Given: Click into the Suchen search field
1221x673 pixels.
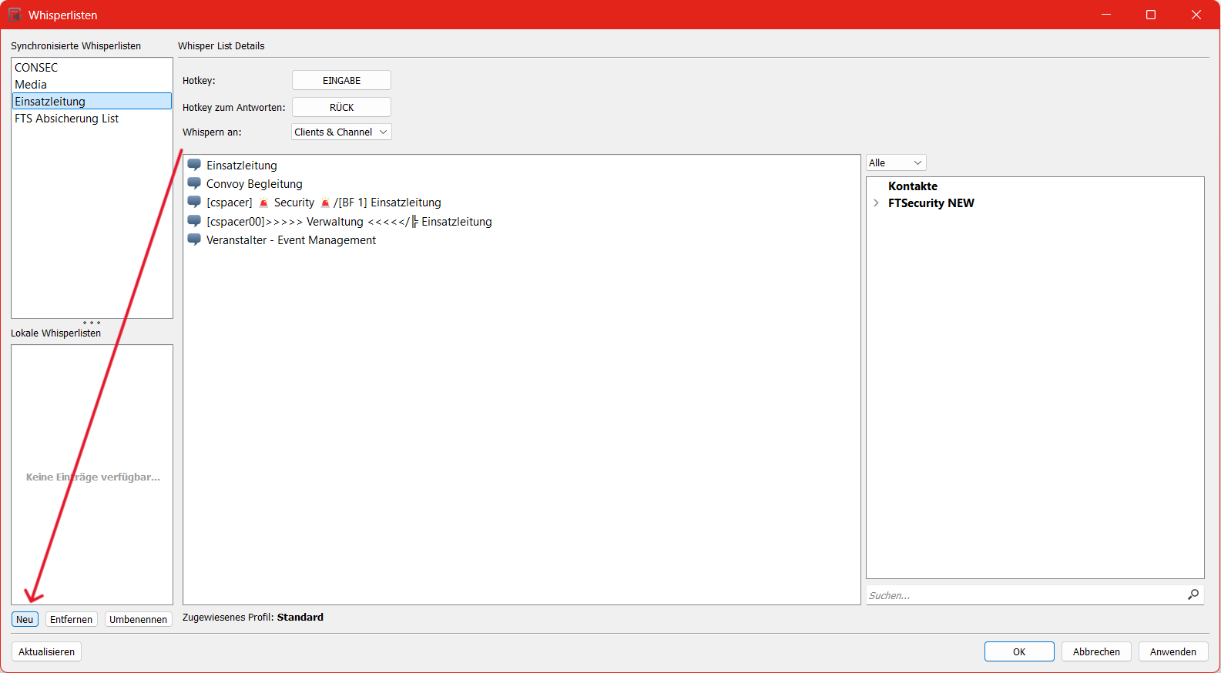Looking at the screenshot, I should tap(1025, 595).
